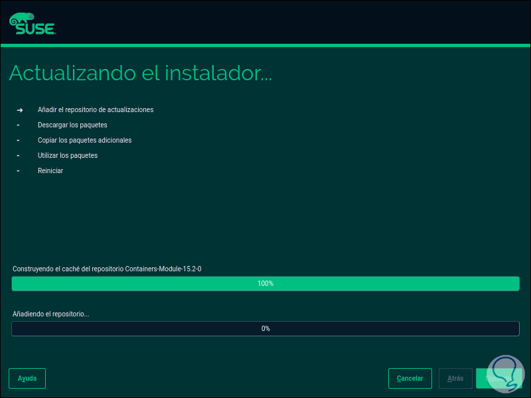Click the dash icon next to Utilizar los paquetes
This screenshot has width=531, height=398.
(18, 155)
